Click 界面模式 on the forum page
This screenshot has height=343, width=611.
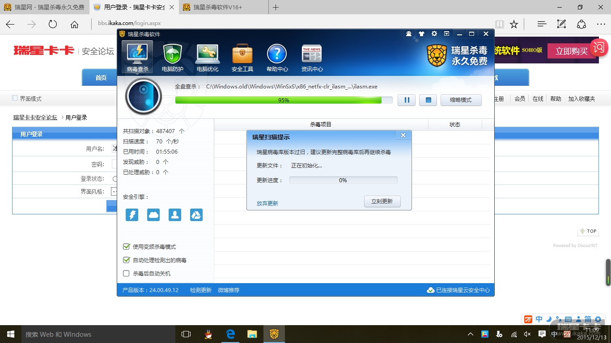pos(30,99)
